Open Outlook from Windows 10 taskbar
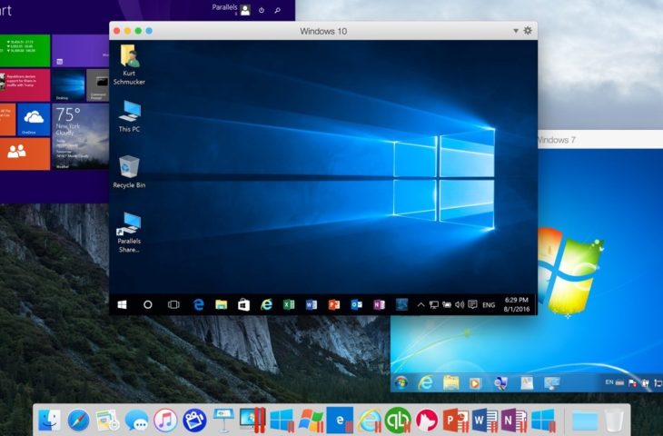Viewport: 663px width, 436px height. coord(356,304)
